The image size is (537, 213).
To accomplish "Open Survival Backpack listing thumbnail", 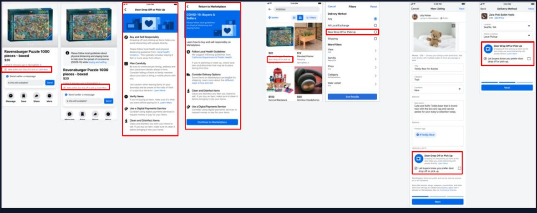I will pyautogui.click(x=280, y=80).
